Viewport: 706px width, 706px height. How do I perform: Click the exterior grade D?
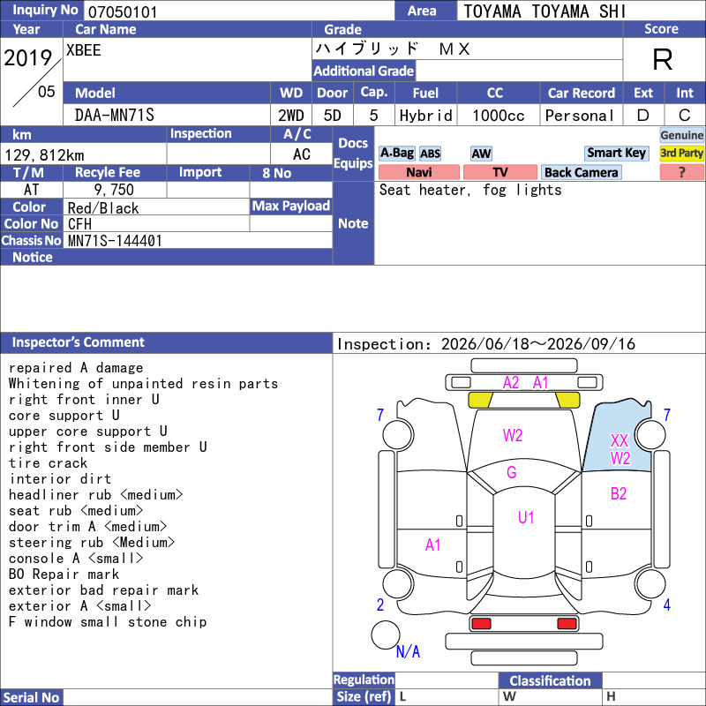pyautogui.click(x=643, y=116)
